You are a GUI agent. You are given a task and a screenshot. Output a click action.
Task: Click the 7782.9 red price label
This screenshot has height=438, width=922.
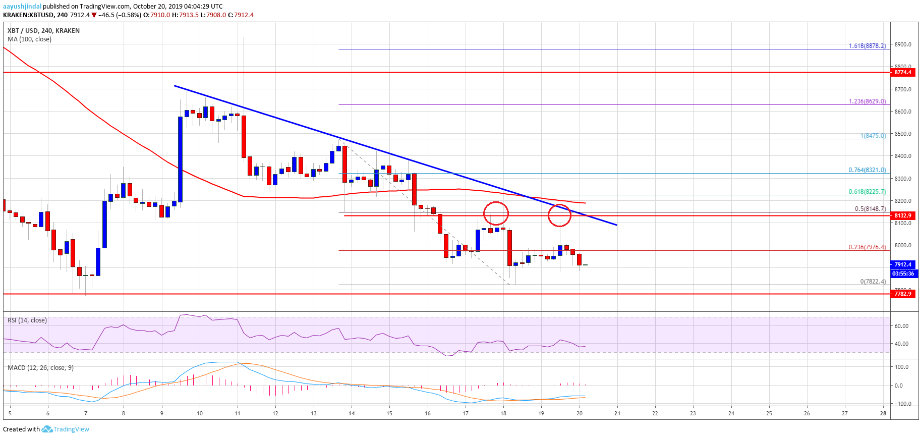[x=903, y=294]
